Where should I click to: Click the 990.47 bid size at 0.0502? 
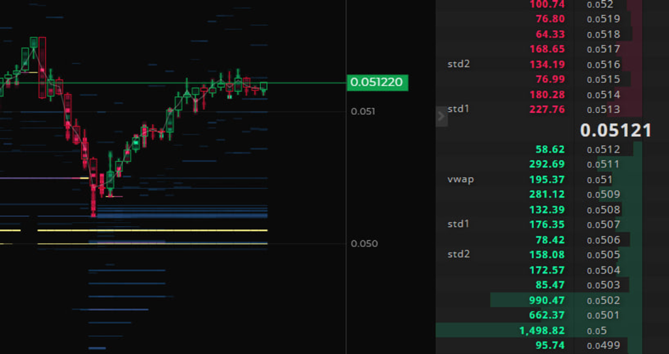(x=547, y=300)
